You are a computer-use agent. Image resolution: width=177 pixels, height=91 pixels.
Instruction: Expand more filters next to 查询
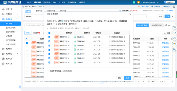pyautogui.click(x=172, y=16)
